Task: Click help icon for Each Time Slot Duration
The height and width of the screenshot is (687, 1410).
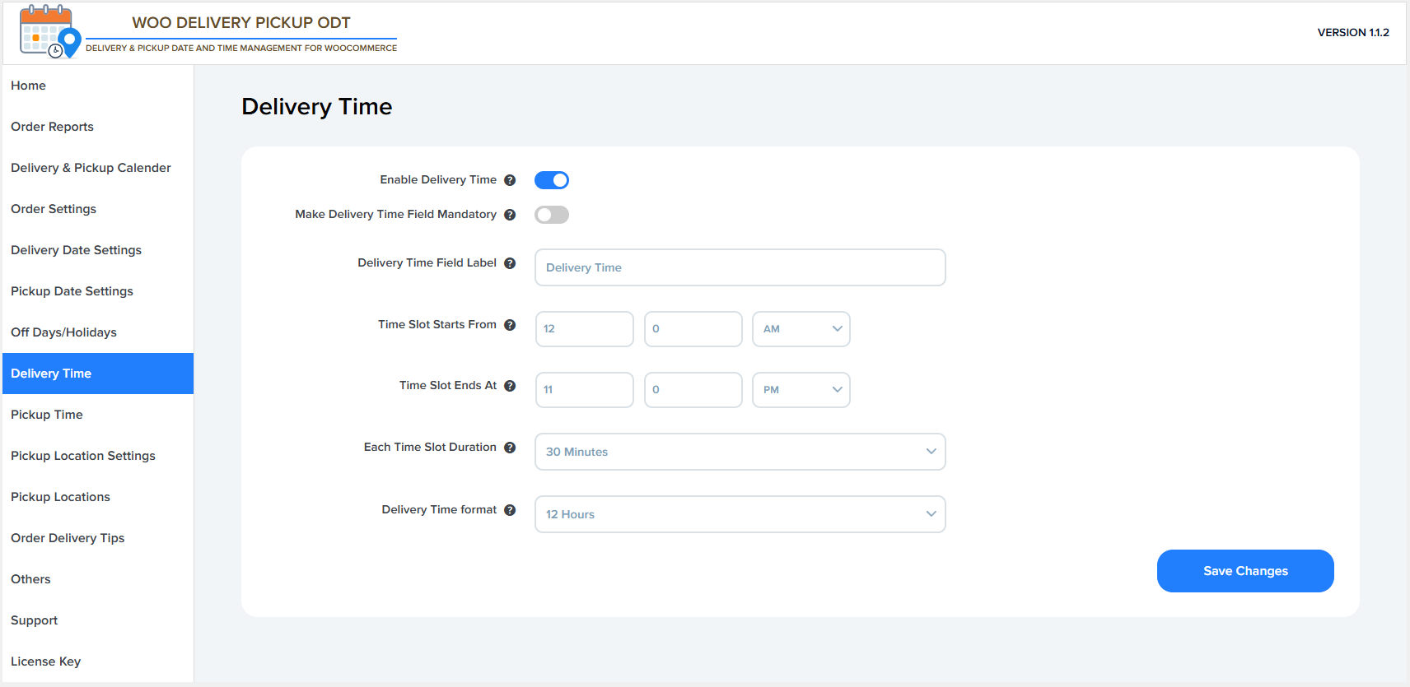Action: (510, 448)
